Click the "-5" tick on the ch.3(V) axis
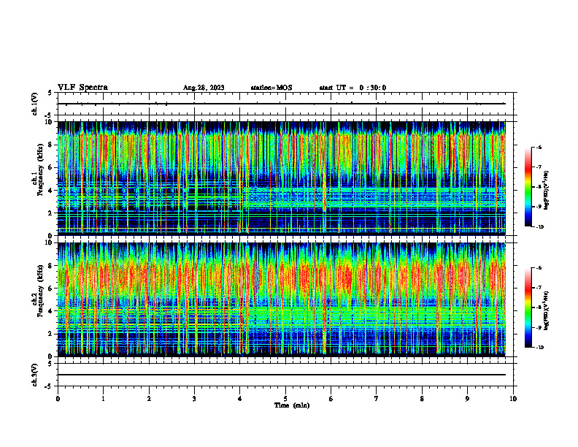 pos(49,386)
